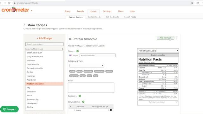Select the Ants on a log recipe

pyautogui.click(x=44, y=99)
